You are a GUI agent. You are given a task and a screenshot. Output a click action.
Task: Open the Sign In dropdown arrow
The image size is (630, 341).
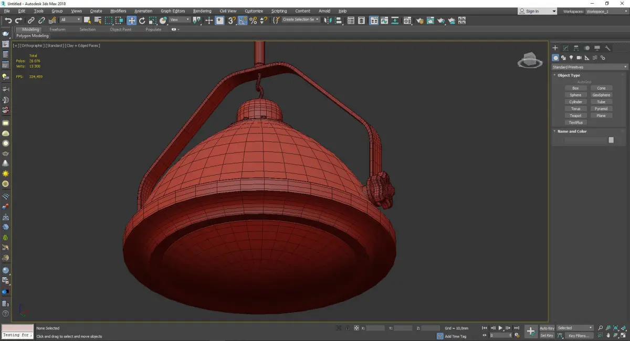pos(553,11)
